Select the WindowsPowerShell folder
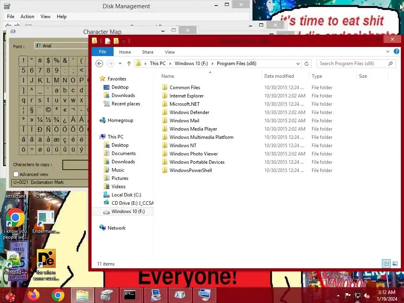404x303 pixels. (x=191, y=170)
